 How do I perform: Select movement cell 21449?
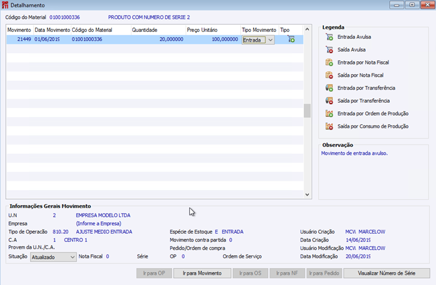20,40
